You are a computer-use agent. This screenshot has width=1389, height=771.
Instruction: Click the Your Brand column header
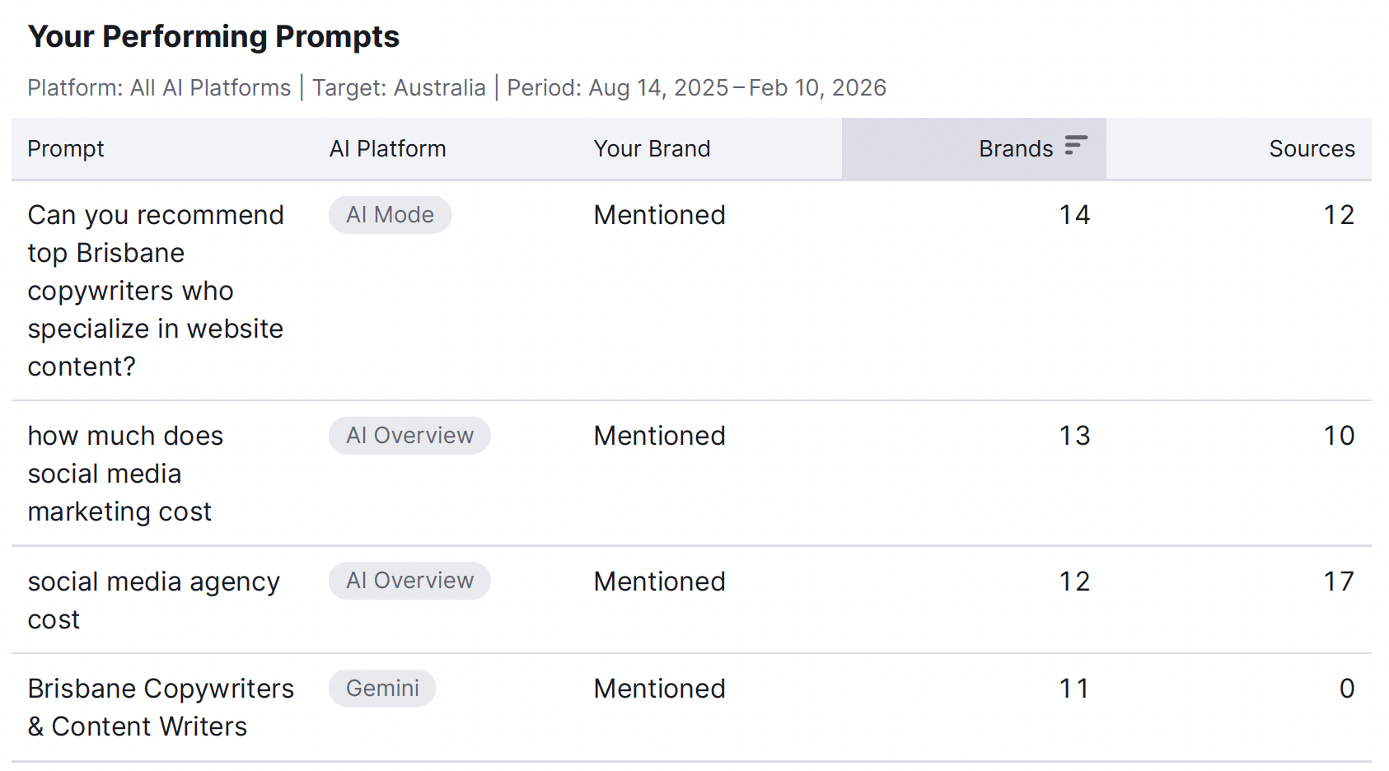point(652,149)
